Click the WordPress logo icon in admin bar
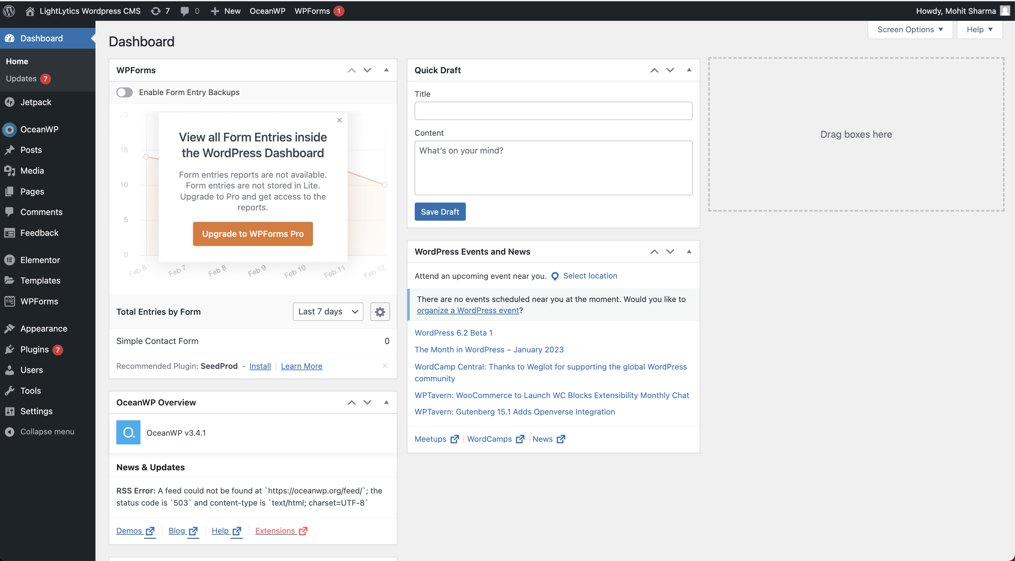This screenshot has width=1015, height=561. click(x=9, y=11)
